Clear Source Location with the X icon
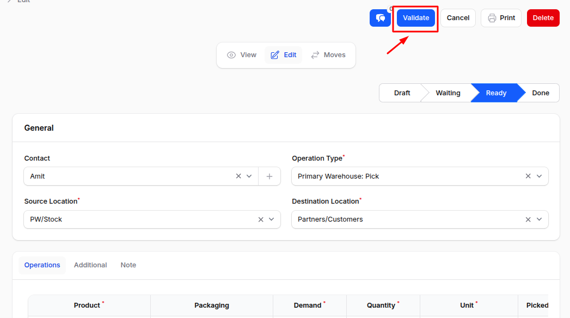Viewport: 570px width, 318px height. coord(260,219)
